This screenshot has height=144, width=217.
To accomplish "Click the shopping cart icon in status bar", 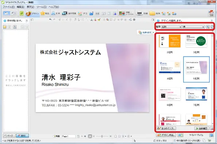I will [209, 141].
